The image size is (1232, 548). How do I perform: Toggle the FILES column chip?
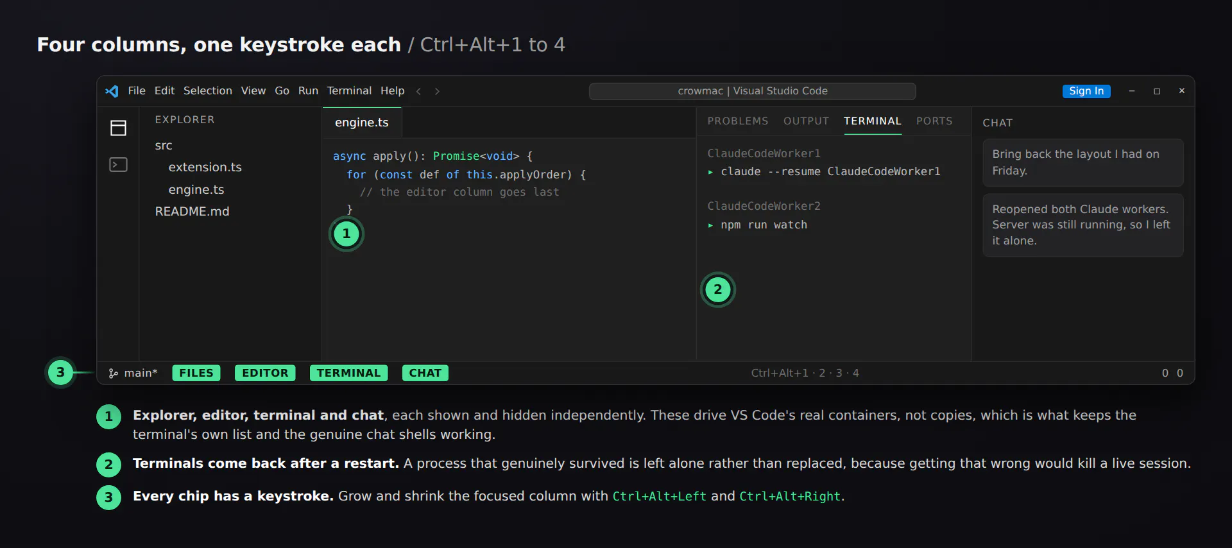[x=196, y=373]
